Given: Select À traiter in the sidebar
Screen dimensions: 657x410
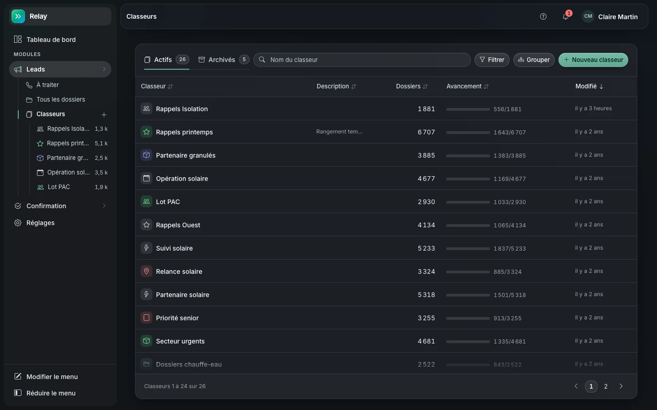Looking at the screenshot, I should (66, 85).
